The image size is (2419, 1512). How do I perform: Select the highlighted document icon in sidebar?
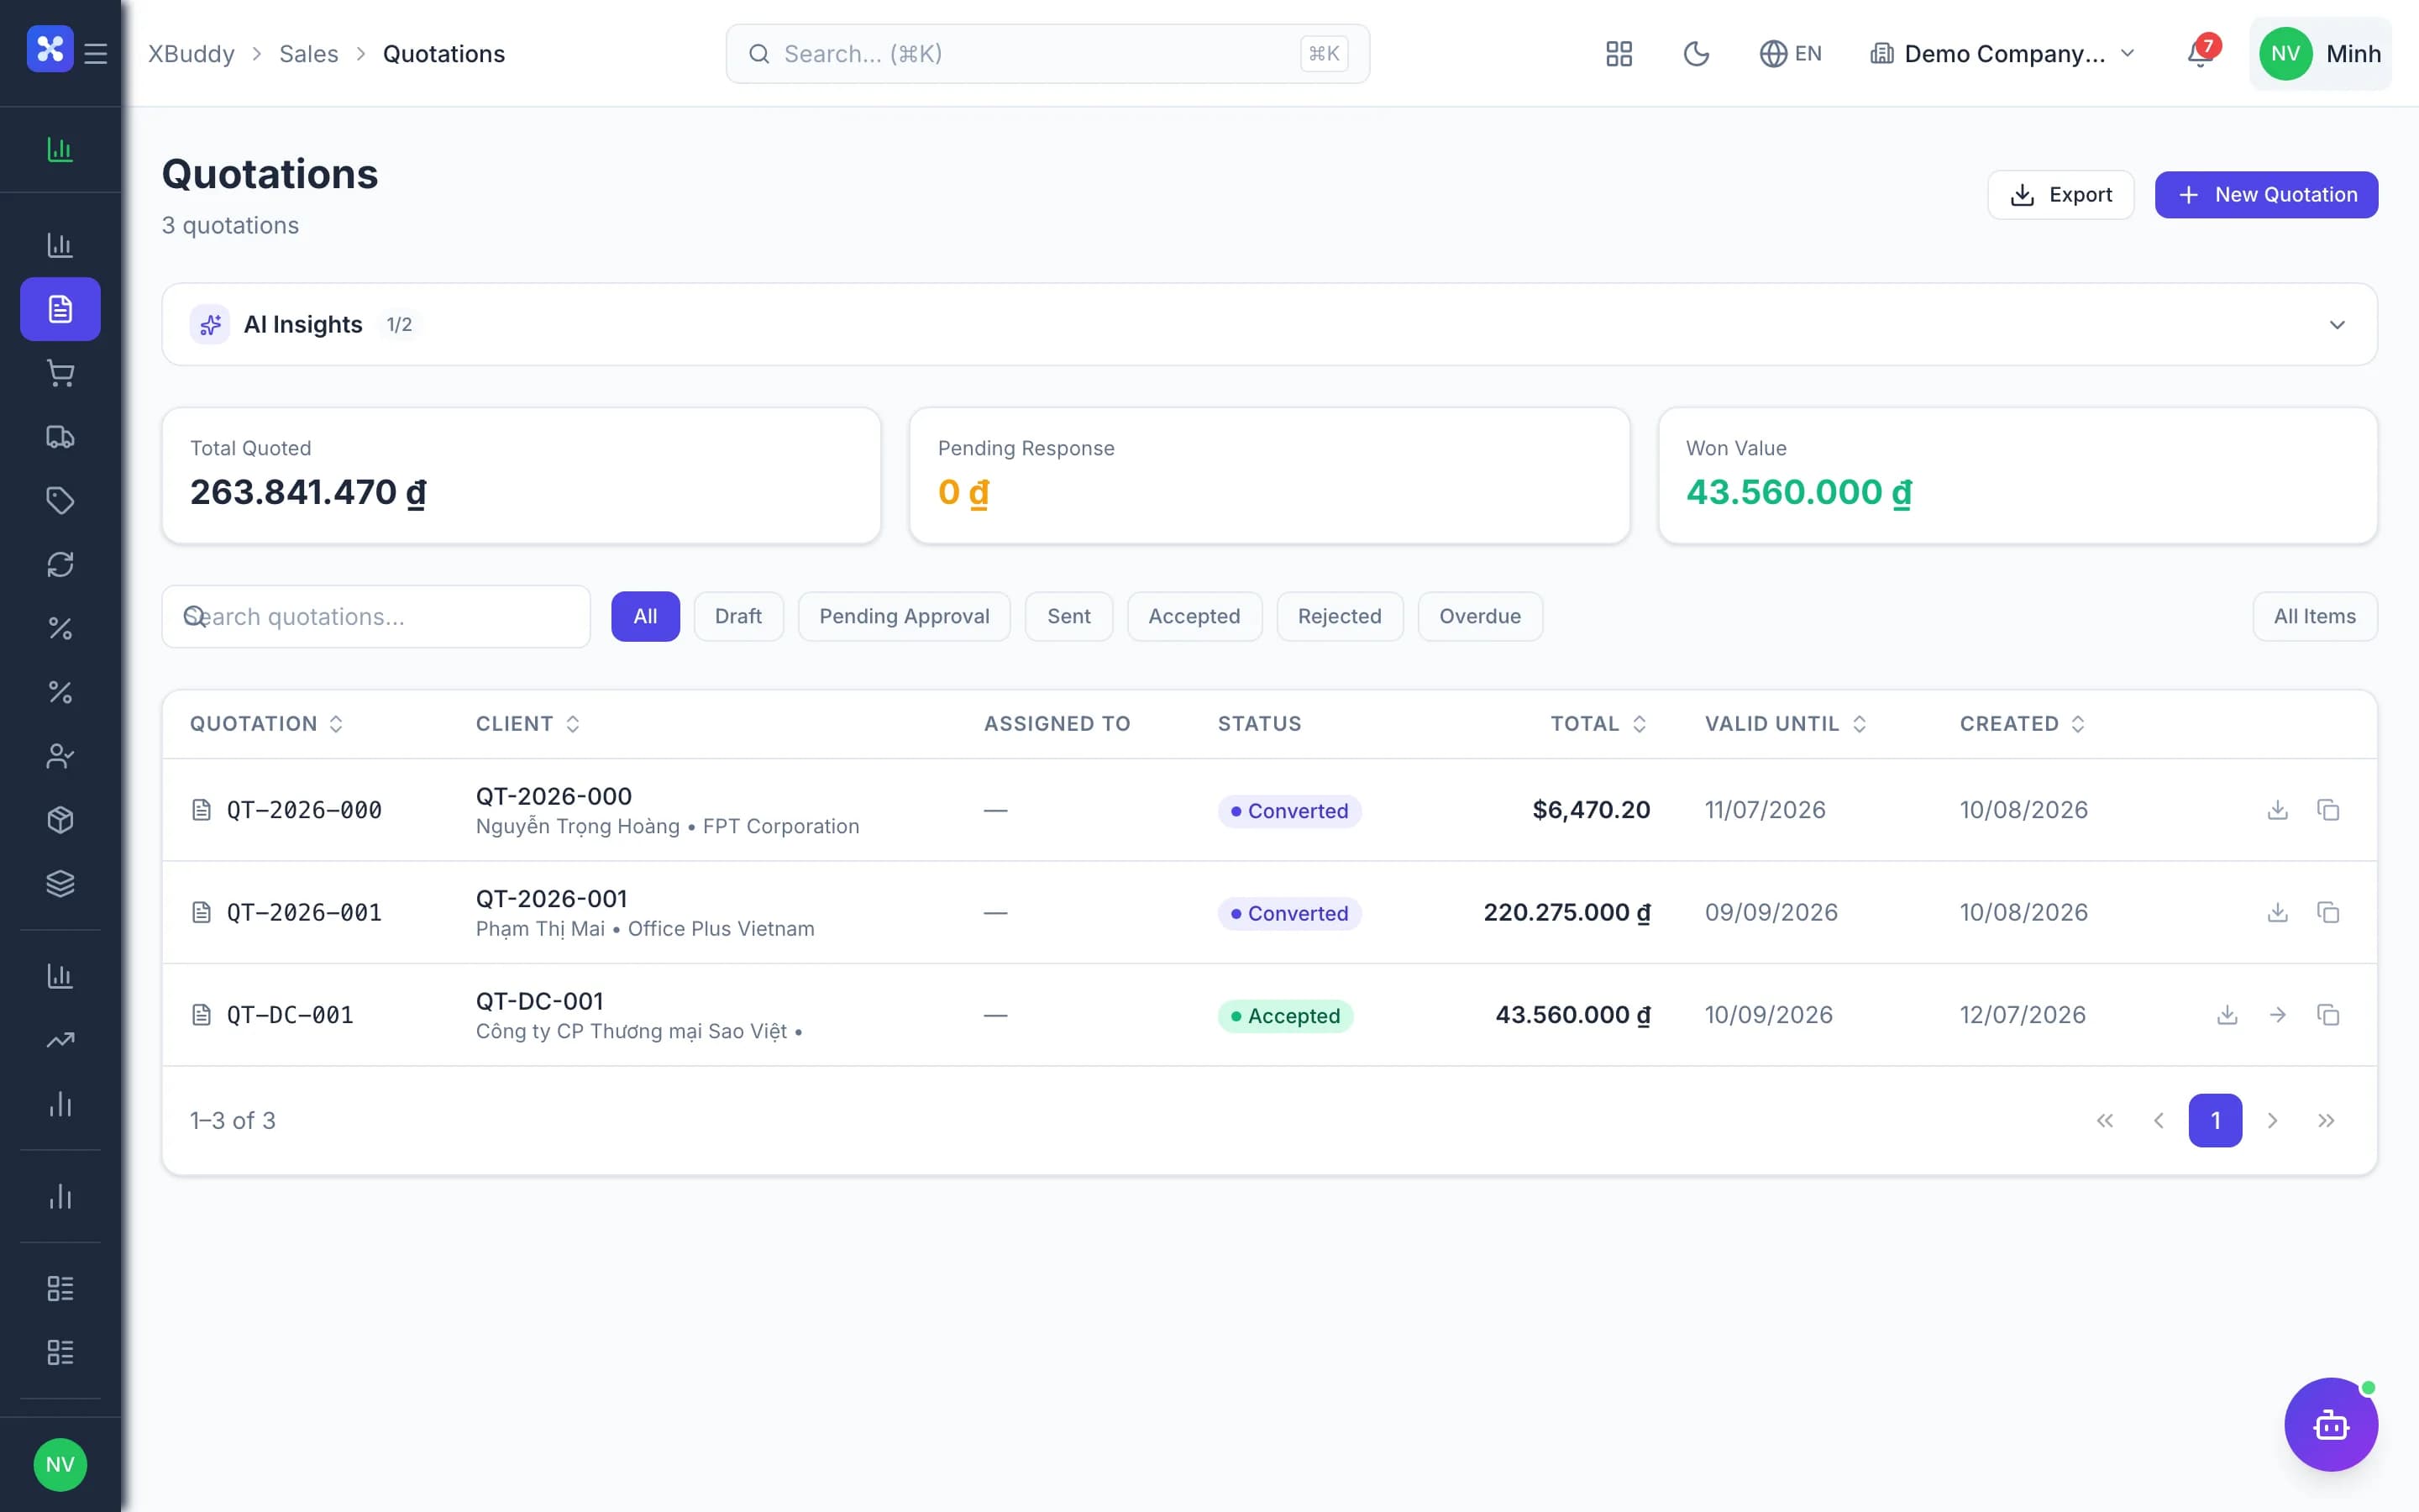pos(60,309)
